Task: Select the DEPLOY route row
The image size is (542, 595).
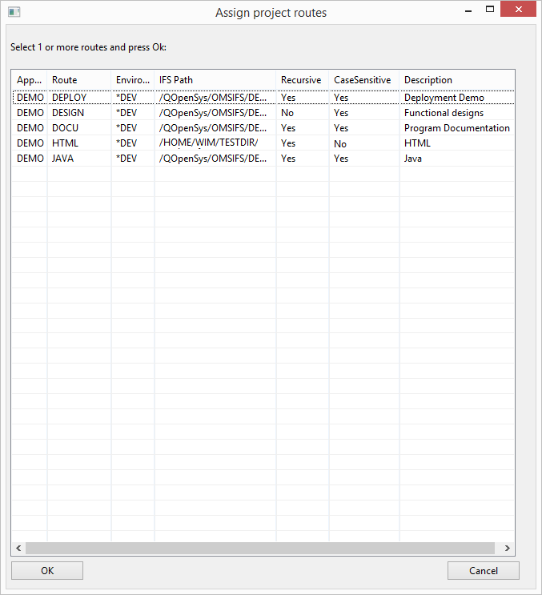Action: pos(69,98)
